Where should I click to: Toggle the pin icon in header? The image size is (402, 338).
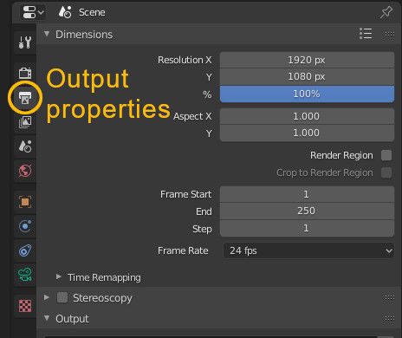pos(386,12)
